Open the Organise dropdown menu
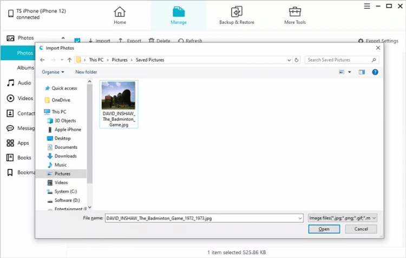Viewport: 406px width, 258px height. pyautogui.click(x=53, y=72)
